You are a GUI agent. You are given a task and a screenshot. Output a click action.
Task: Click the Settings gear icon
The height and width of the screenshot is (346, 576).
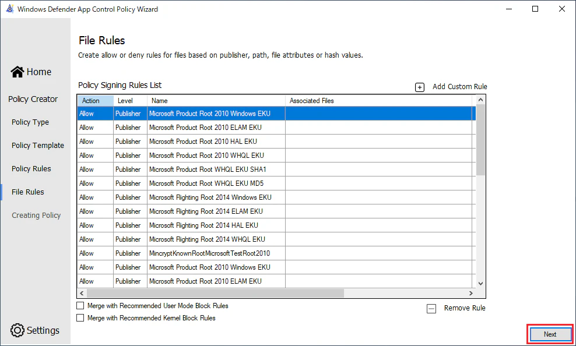pyautogui.click(x=17, y=330)
